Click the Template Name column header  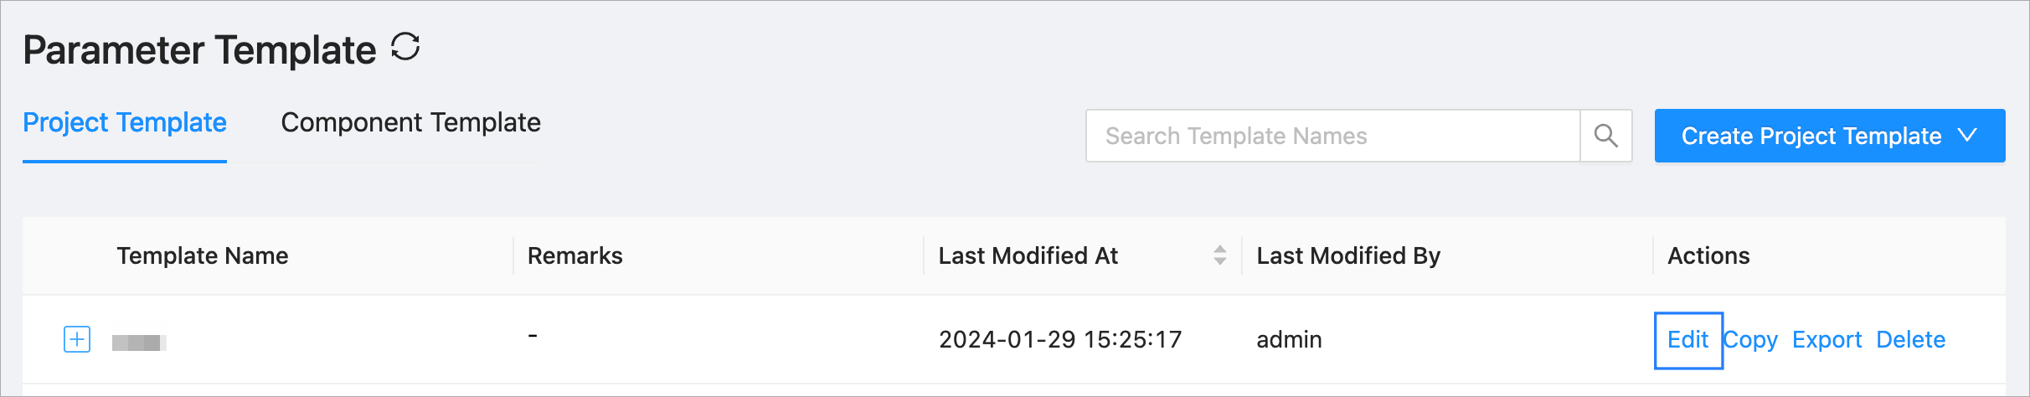pos(203,255)
